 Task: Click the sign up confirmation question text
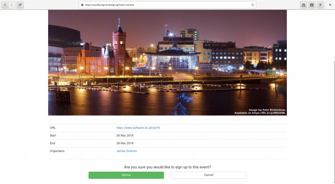point(167,167)
